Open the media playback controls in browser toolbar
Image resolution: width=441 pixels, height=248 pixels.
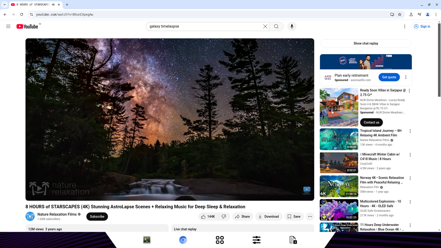coord(420,14)
